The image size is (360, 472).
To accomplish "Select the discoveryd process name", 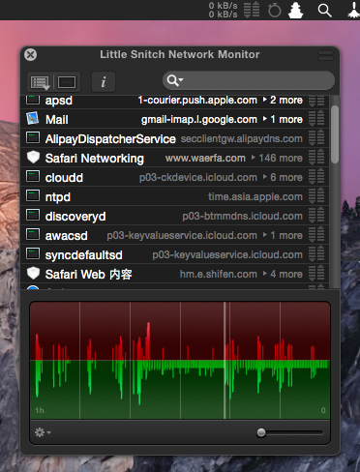I will point(75,217).
